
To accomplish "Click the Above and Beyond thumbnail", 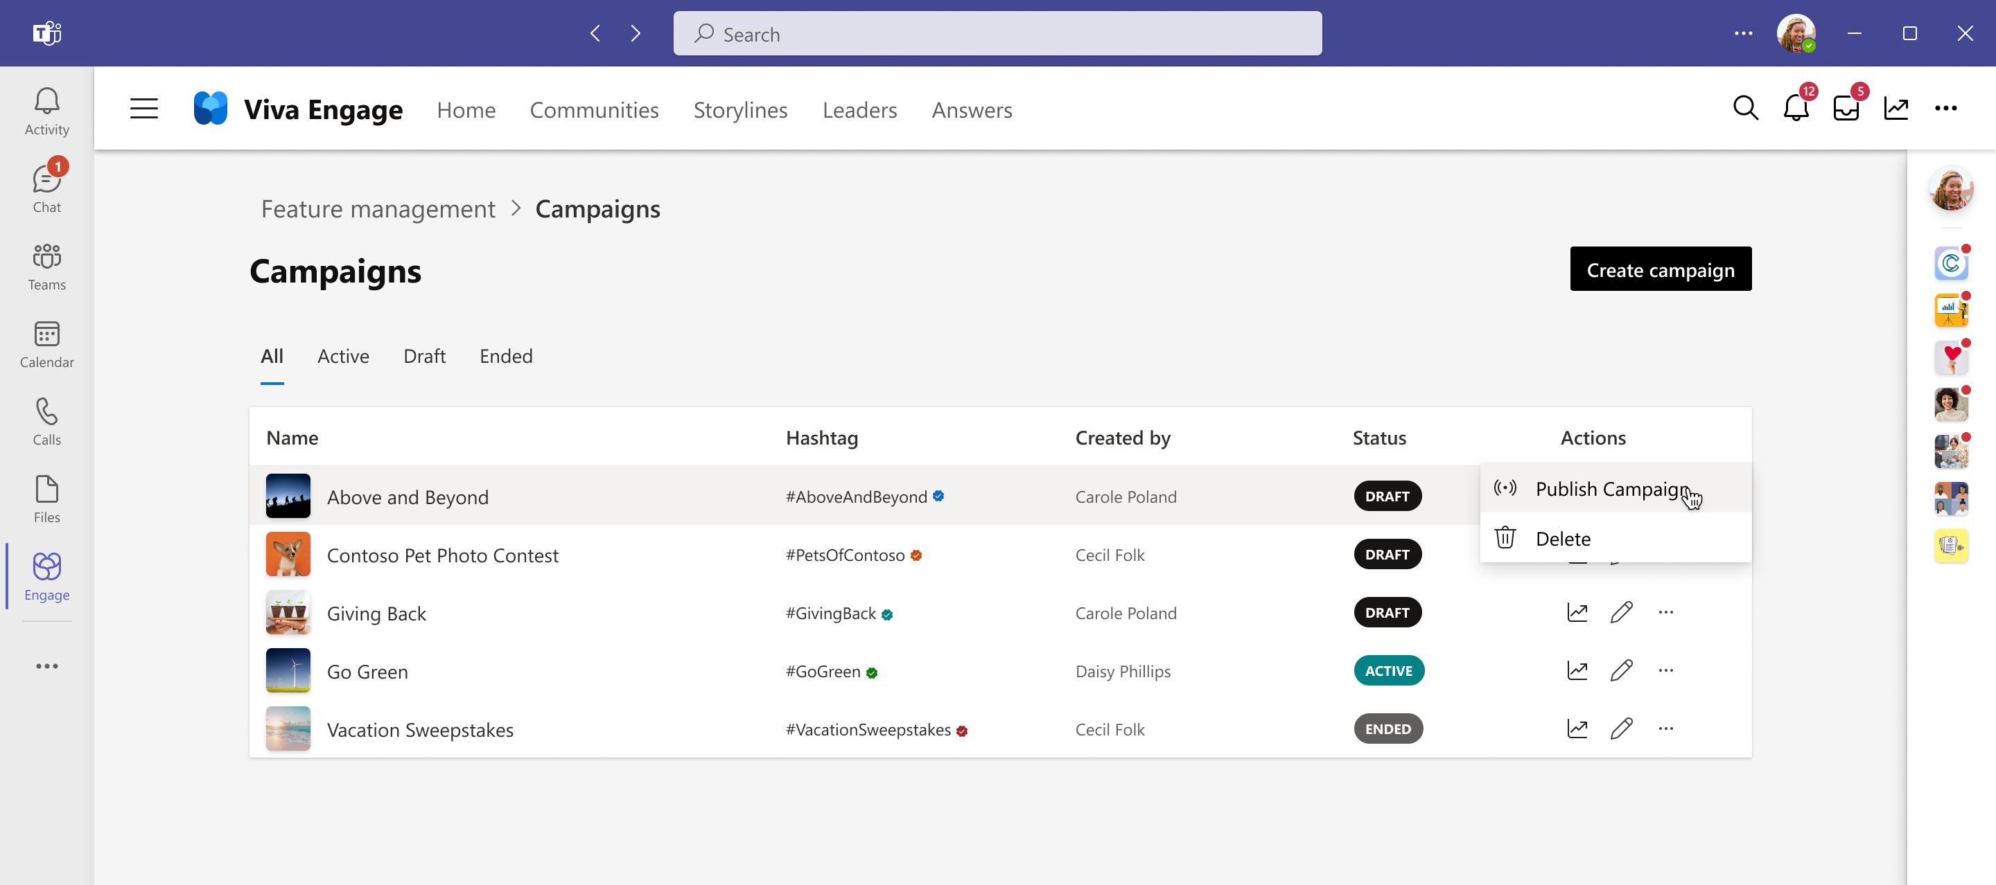I will [x=288, y=496].
